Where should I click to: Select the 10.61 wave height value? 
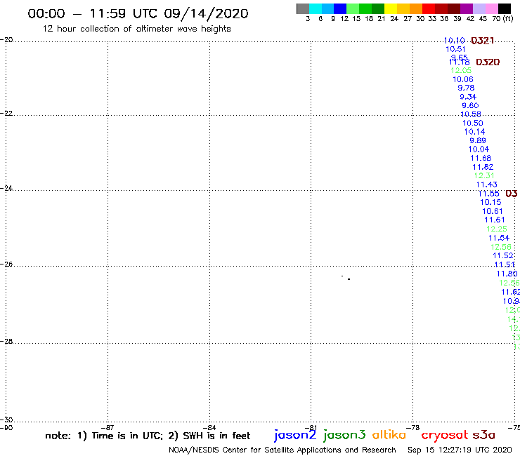click(493, 211)
